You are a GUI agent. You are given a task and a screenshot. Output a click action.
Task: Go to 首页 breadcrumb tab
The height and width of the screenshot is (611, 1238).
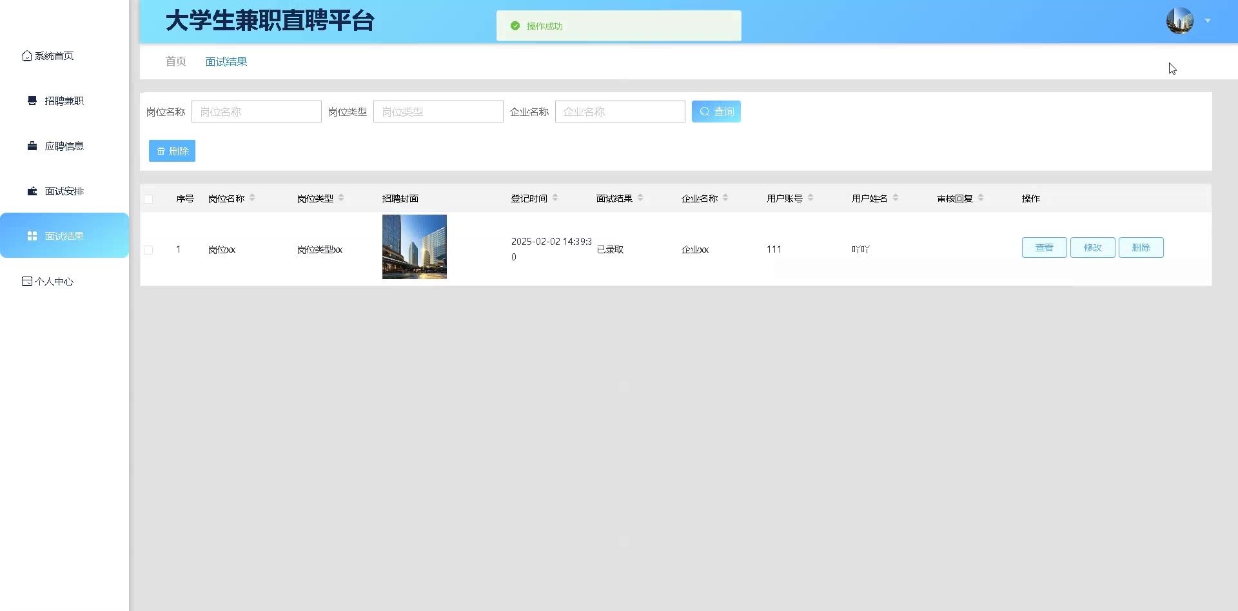point(175,61)
